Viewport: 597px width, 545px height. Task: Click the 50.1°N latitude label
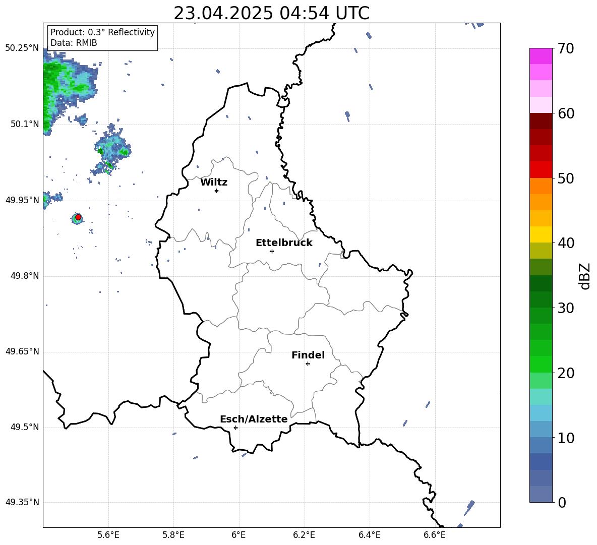25,124
